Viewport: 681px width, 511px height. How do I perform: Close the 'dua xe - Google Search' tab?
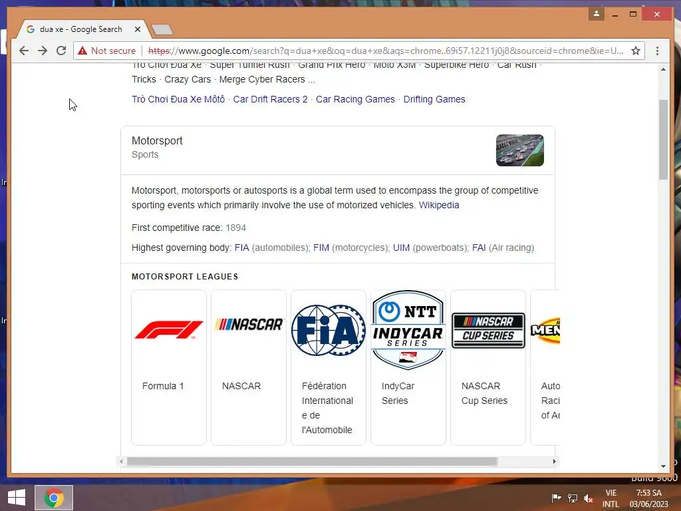[x=138, y=29]
